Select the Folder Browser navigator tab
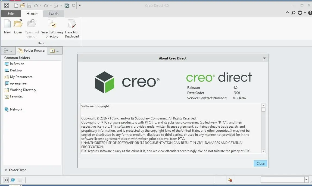The image size is (312, 186). coord(32,51)
